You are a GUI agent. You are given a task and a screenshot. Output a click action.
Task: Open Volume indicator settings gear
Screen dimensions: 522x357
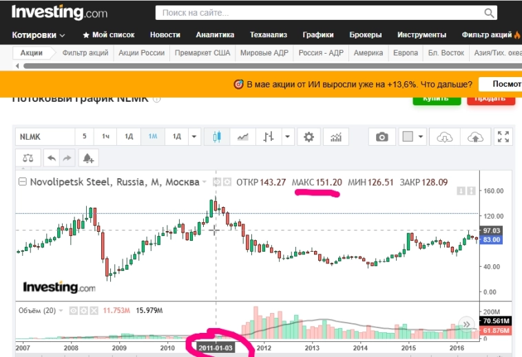coord(84,310)
